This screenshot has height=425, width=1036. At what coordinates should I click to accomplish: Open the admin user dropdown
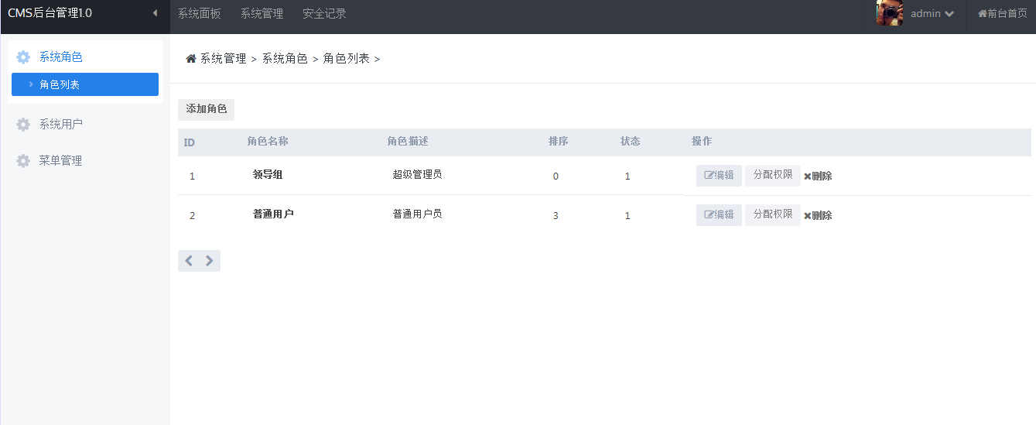coord(932,14)
